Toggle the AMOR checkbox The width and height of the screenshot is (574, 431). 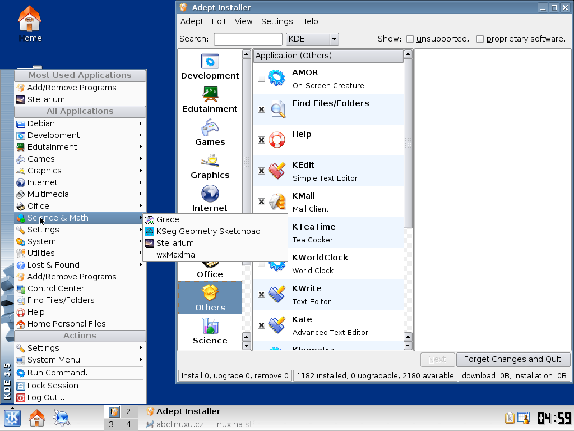click(261, 78)
